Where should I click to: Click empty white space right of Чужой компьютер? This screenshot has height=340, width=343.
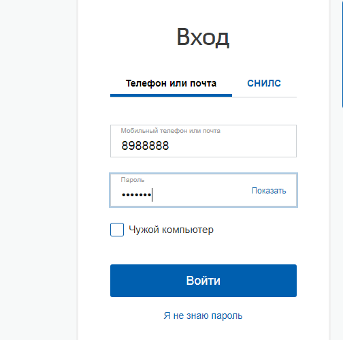point(255,230)
